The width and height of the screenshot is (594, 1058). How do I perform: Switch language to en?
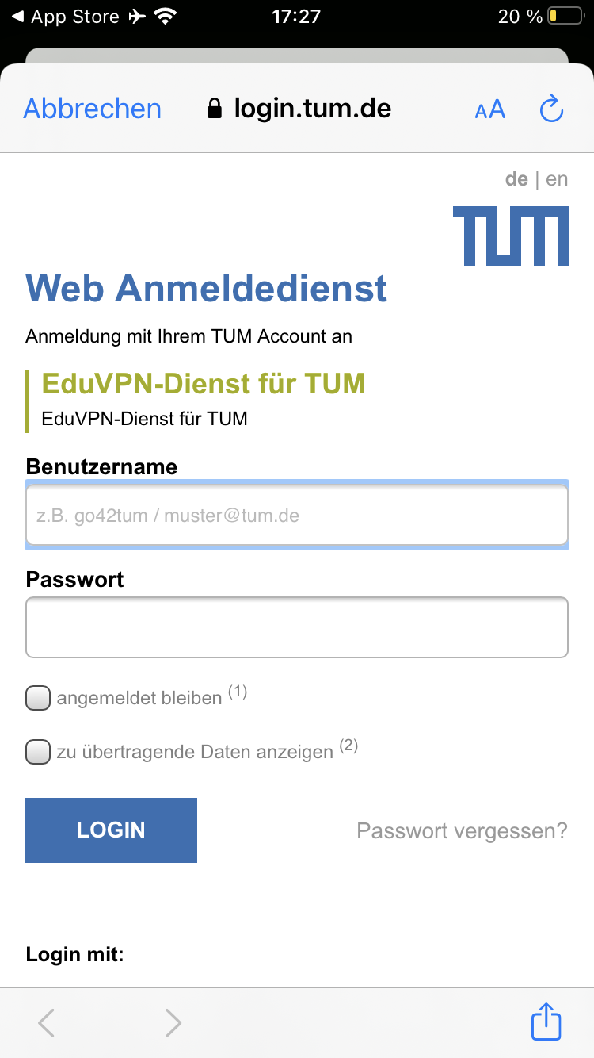(x=557, y=179)
